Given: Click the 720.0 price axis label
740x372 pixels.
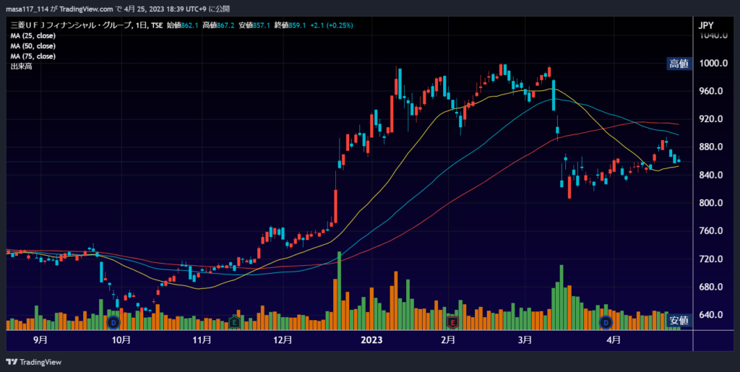Looking at the screenshot, I should (711, 259).
